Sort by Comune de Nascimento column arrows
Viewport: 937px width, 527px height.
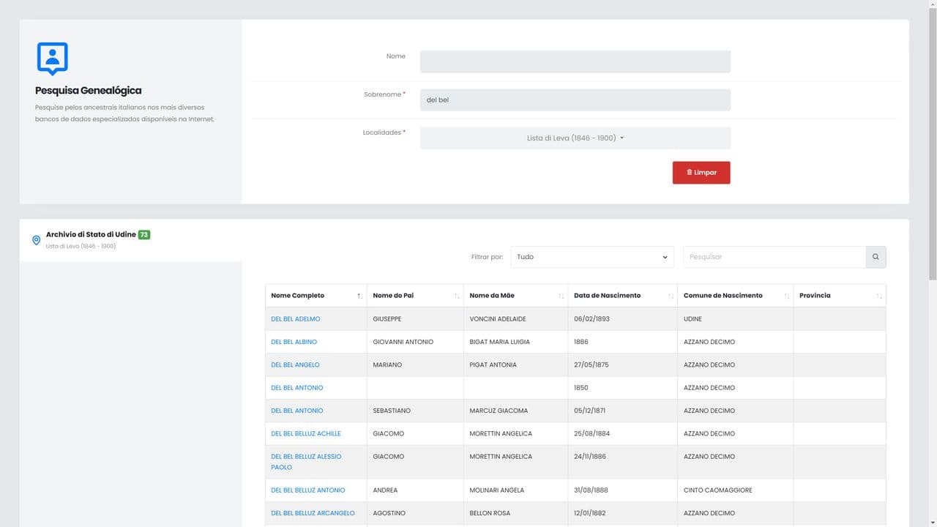click(x=786, y=296)
